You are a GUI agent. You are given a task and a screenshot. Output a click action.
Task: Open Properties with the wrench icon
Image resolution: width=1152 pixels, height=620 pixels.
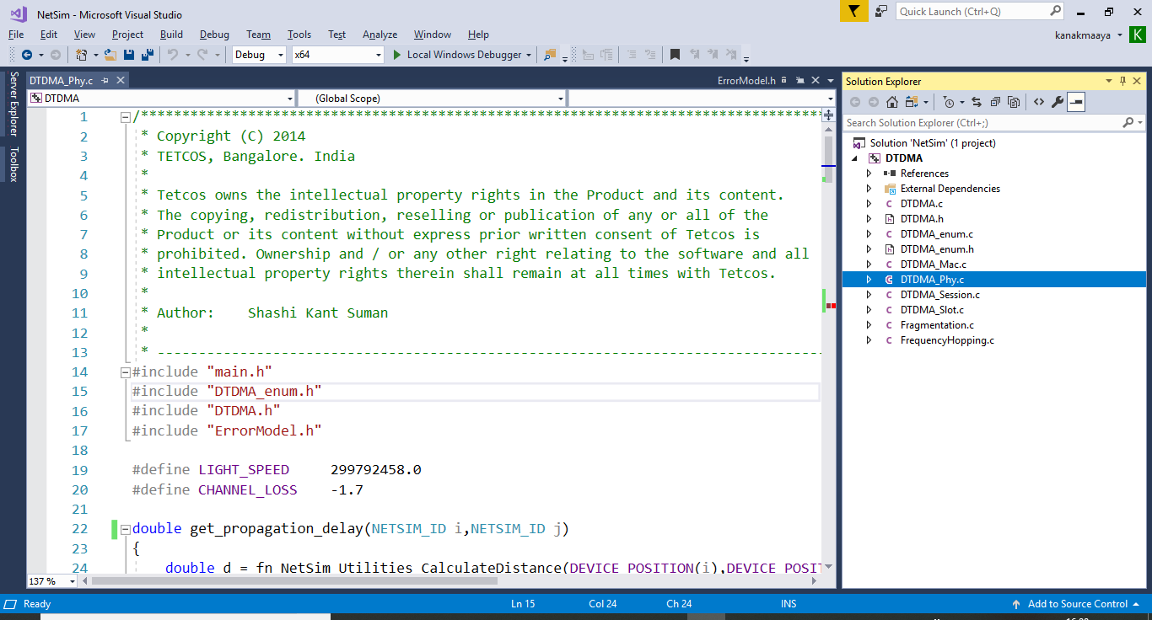pos(1057,102)
